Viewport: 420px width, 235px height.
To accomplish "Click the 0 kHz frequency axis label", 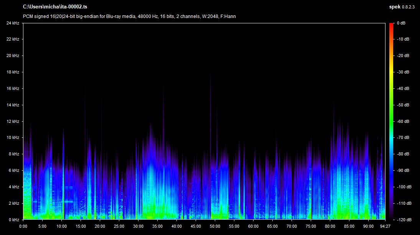I will pos(14,220).
